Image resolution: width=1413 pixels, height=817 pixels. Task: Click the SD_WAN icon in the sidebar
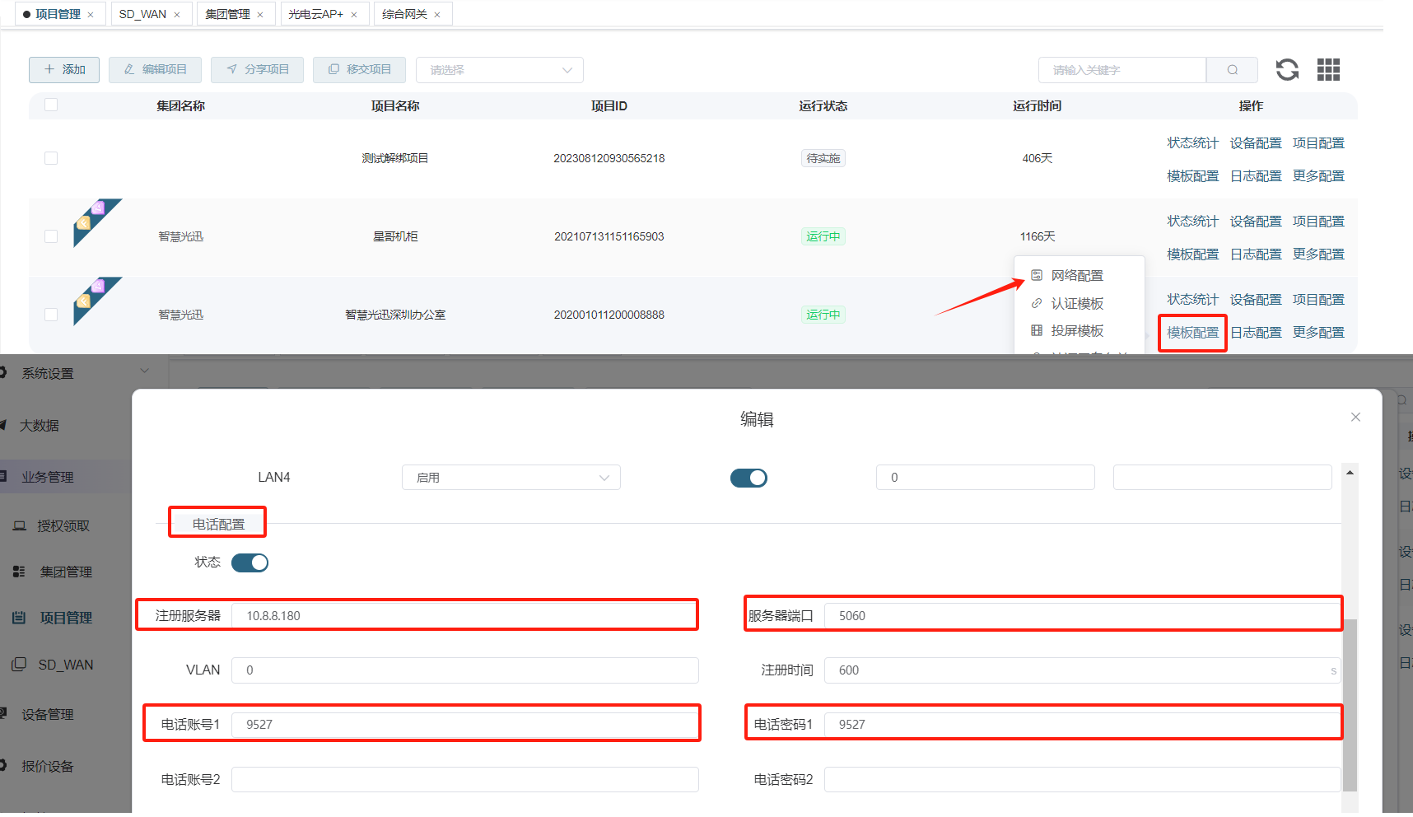pos(19,665)
